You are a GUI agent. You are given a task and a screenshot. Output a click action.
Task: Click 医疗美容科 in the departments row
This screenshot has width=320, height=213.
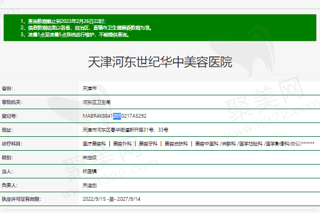[94, 144]
